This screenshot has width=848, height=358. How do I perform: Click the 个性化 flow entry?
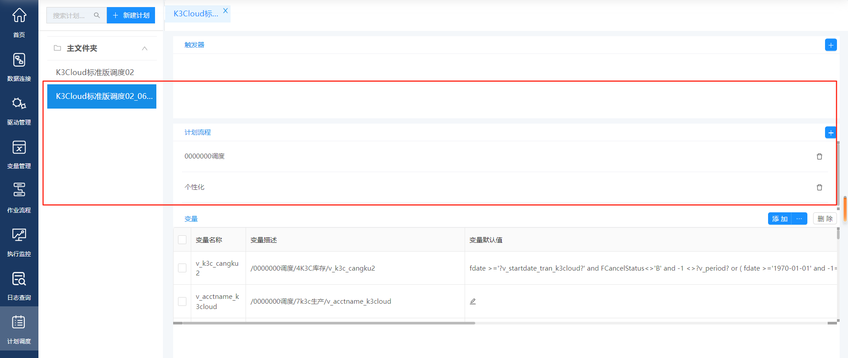click(x=194, y=187)
